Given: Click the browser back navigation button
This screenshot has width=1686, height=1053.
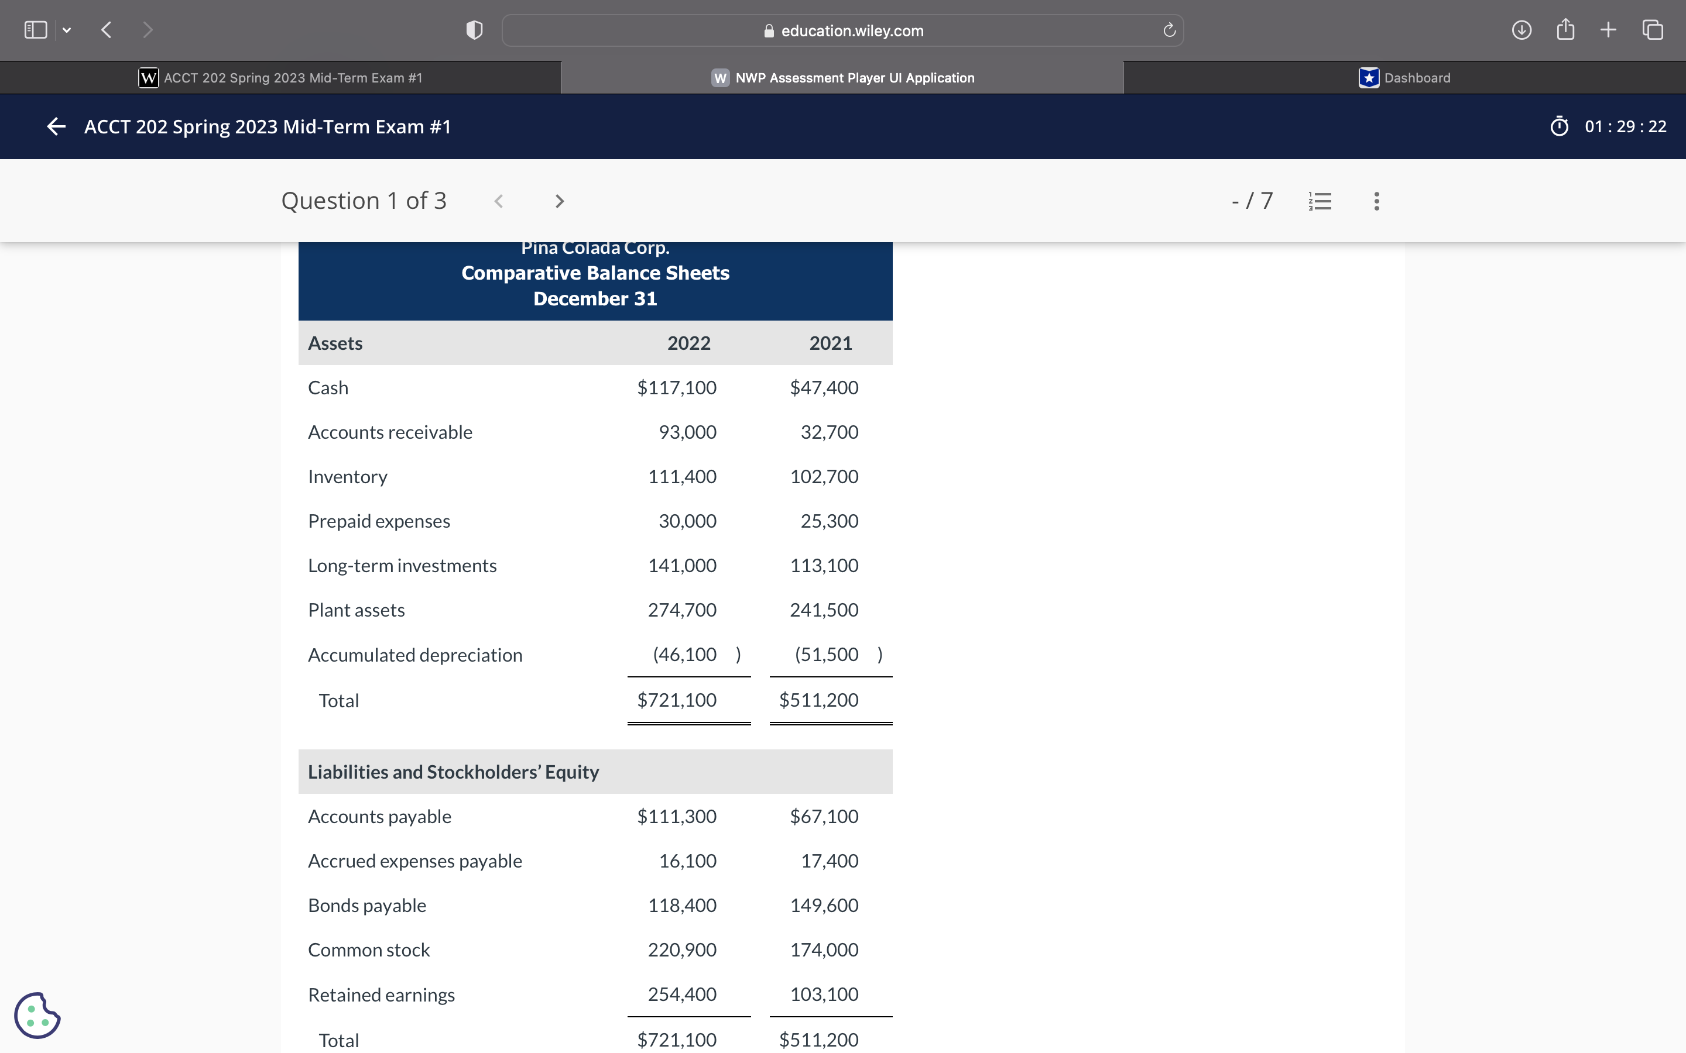Looking at the screenshot, I should click(107, 30).
